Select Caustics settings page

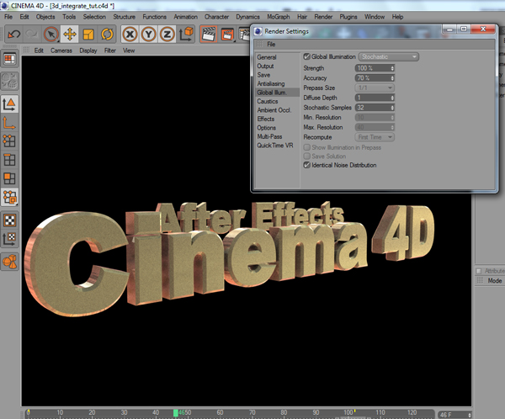pyautogui.click(x=268, y=101)
